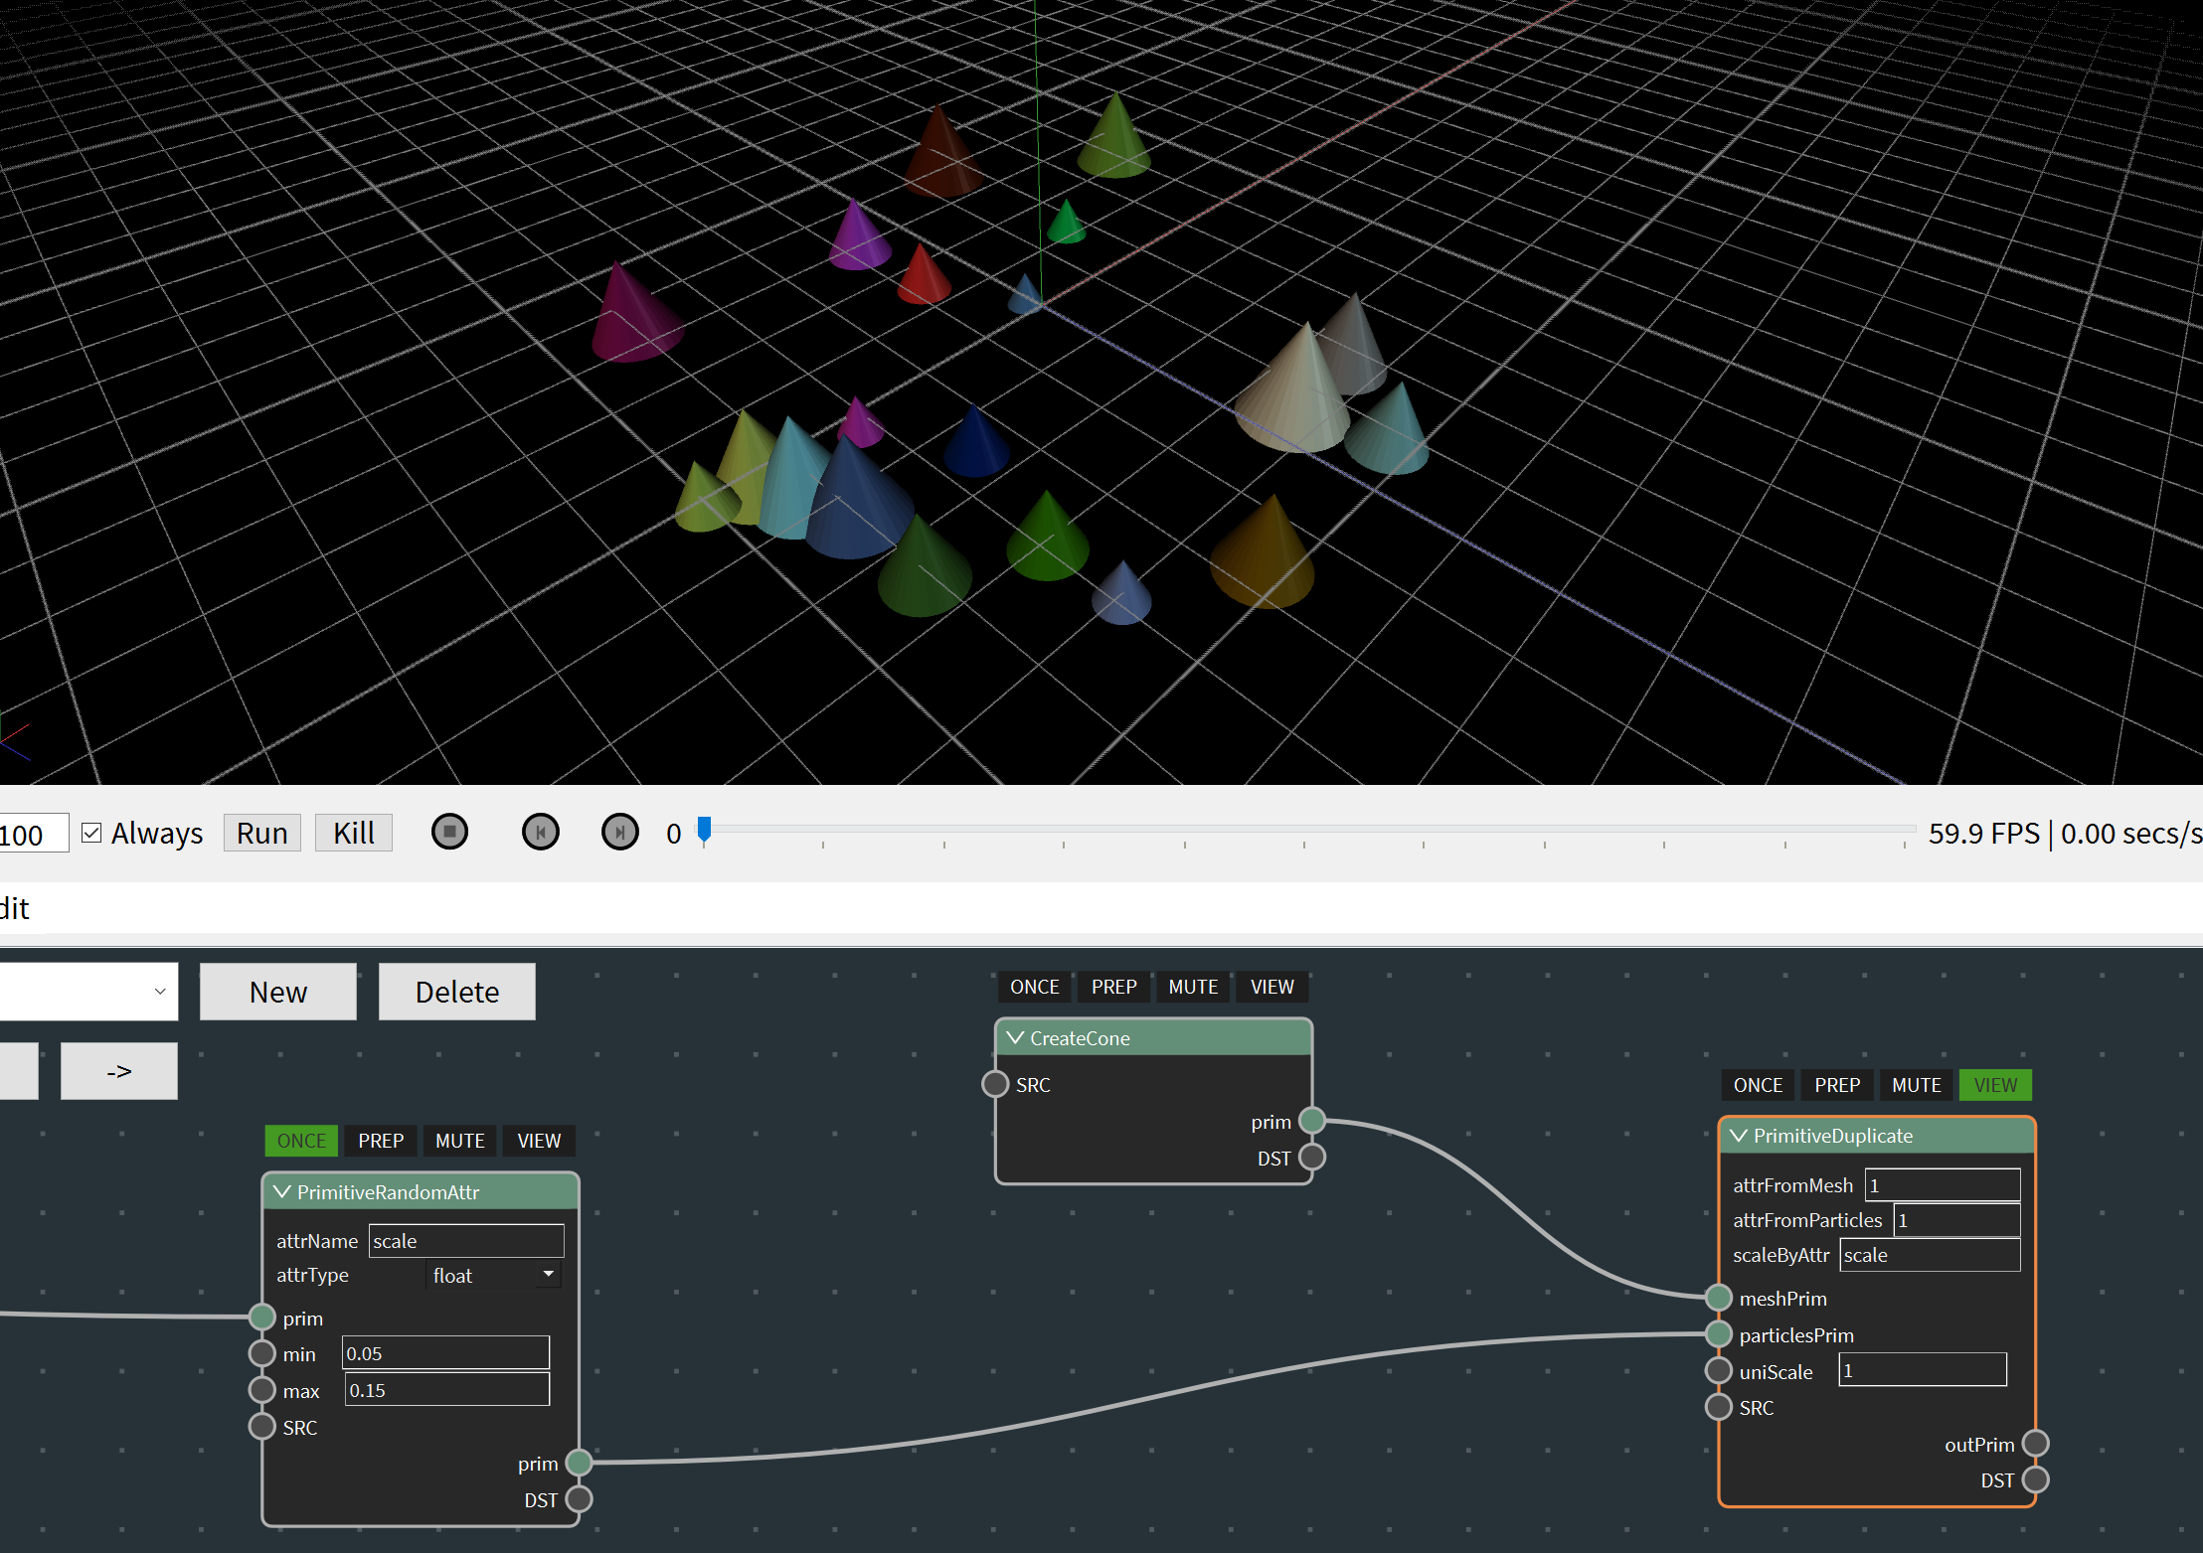2203x1553 pixels.
Task: Toggle PREP on PrimitiveDuplicate node
Action: [x=1837, y=1085]
